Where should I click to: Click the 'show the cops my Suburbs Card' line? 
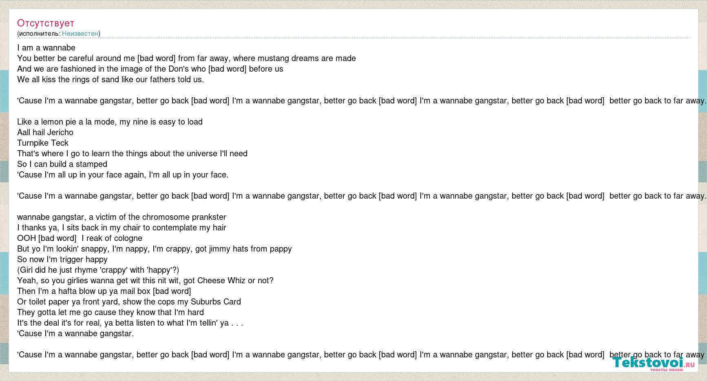pyautogui.click(x=129, y=302)
